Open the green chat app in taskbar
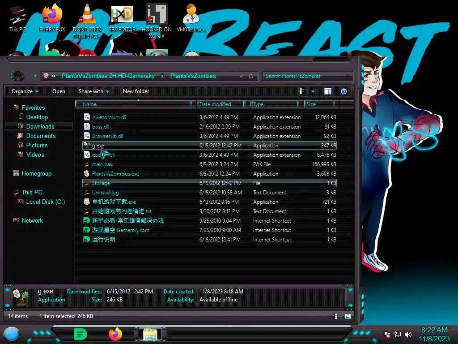The image size is (458, 344). point(81,334)
